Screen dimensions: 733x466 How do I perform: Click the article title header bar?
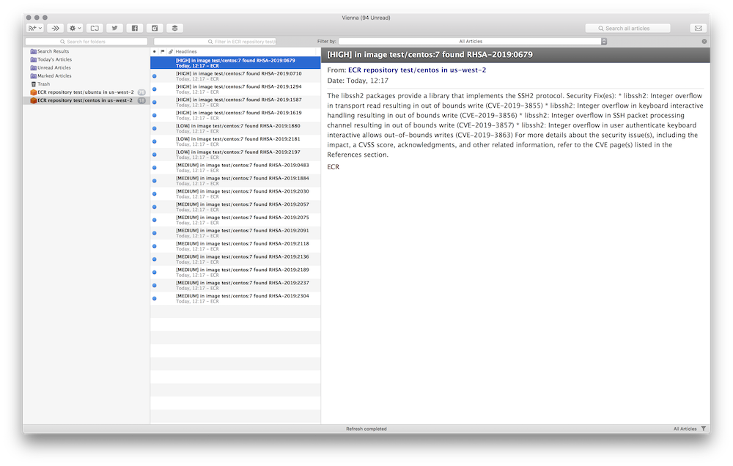[x=515, y=55]
